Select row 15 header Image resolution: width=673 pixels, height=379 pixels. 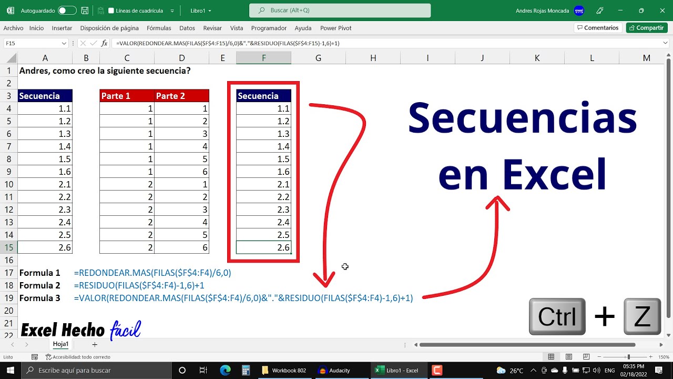click(8, 247)
